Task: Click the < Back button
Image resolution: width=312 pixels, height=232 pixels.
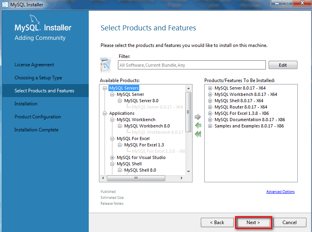Action: click(x=217, y=222)
